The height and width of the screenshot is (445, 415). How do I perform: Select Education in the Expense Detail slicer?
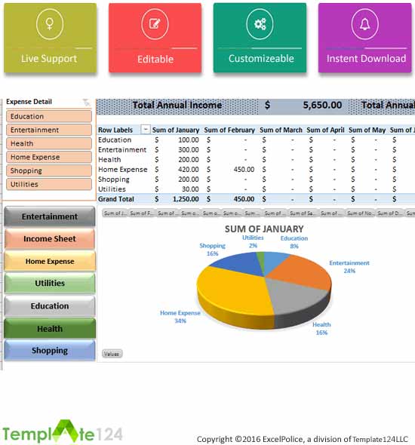(49, 116)
